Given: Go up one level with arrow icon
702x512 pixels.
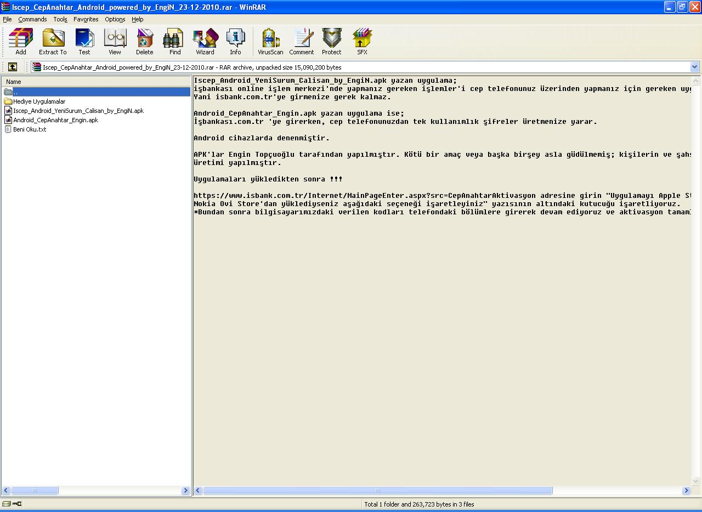Looking at the screenshot, I should tap(13, 67).
